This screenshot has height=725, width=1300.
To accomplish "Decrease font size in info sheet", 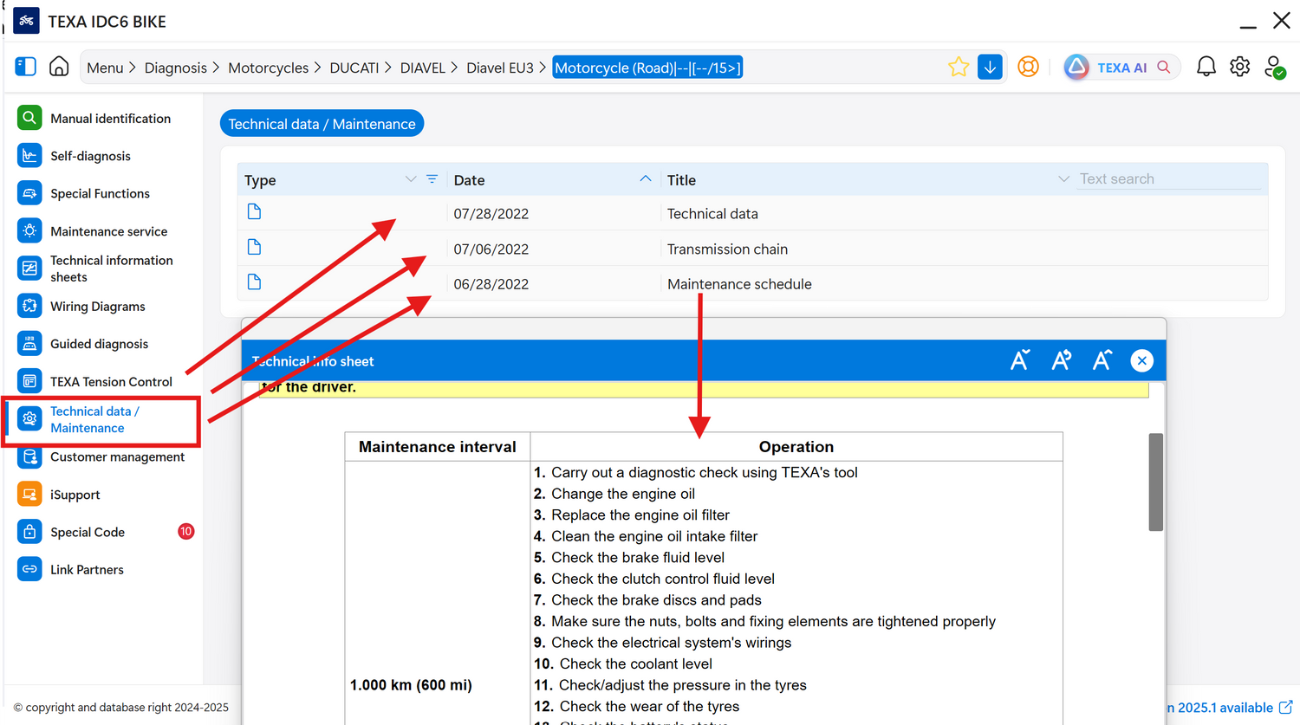I will 1020,360.
